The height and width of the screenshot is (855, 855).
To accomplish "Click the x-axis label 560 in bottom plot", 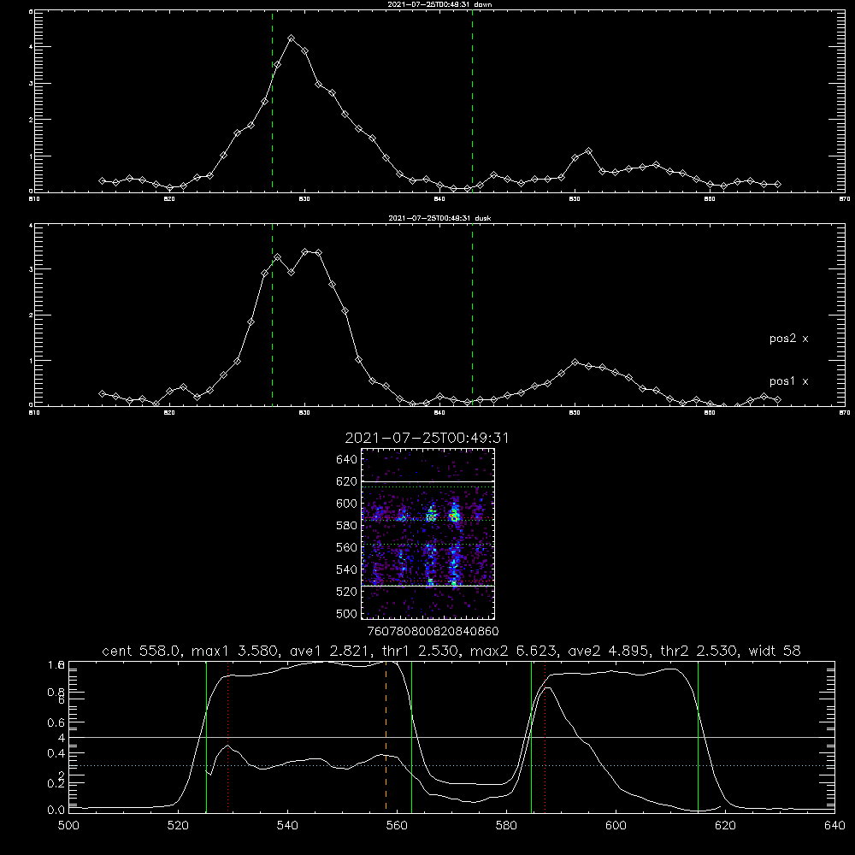I will tap(397, 826).
